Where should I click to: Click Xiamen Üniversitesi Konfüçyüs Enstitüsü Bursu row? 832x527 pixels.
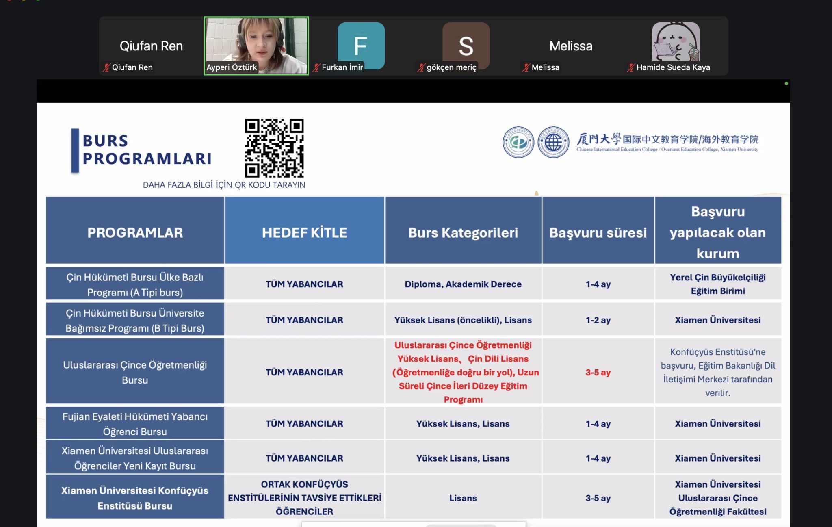[x=135, y=498]
